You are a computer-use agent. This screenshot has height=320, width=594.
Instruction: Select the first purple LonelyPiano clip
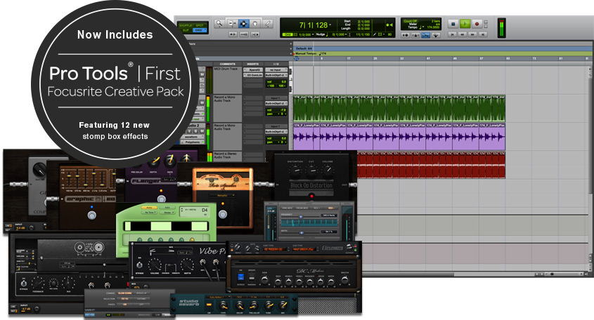(x=306, y=137)
